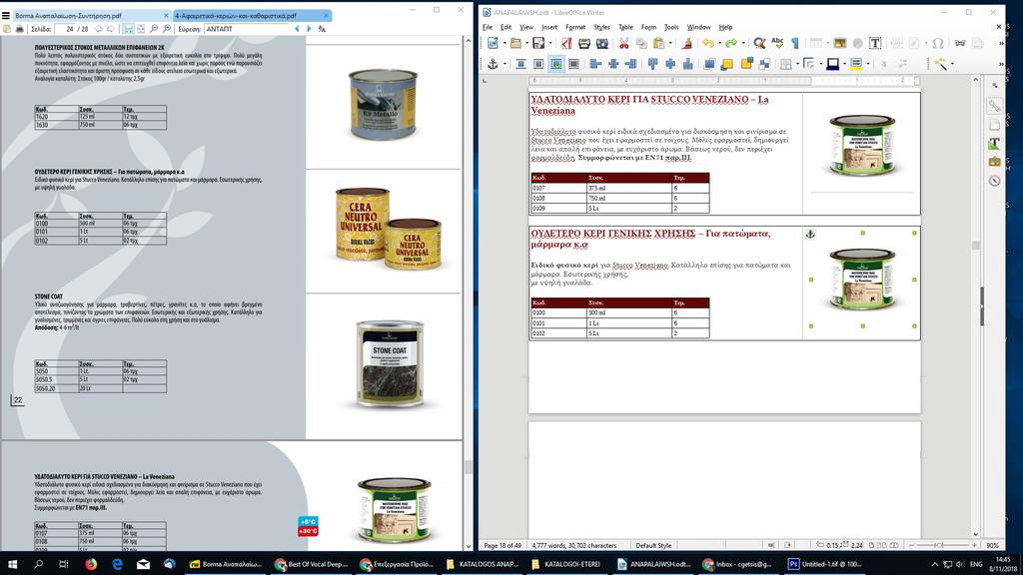Expand the line color dropdown arrow
The image size is (1023, 575).
[x=844, y=64]
